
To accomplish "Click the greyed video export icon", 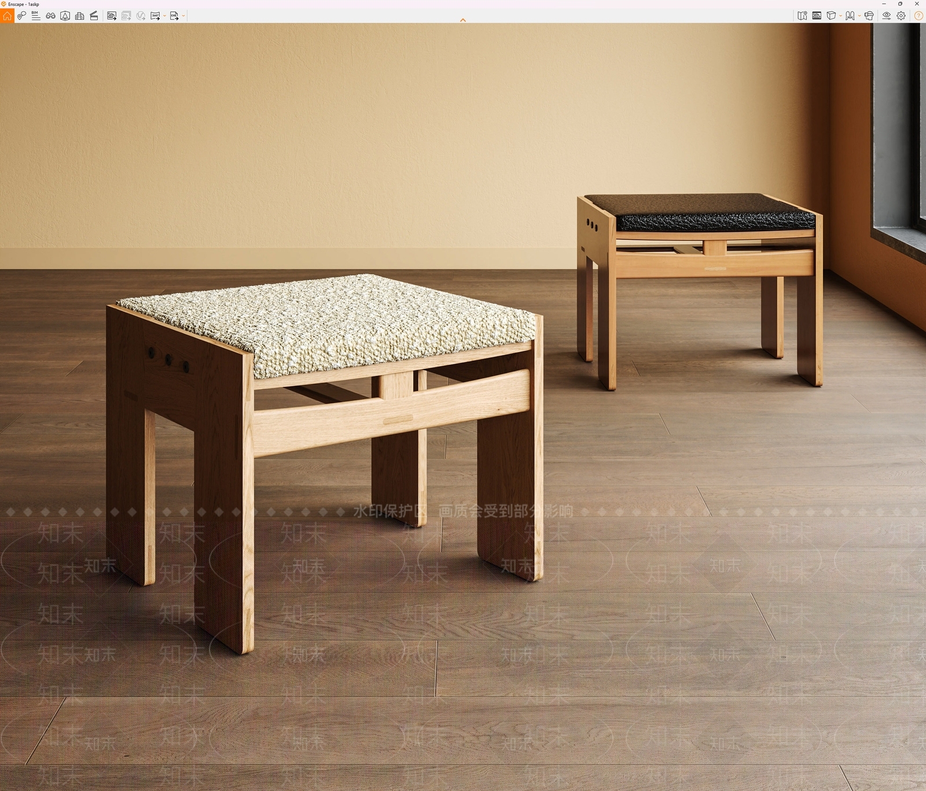I will [x=141, y=16].
